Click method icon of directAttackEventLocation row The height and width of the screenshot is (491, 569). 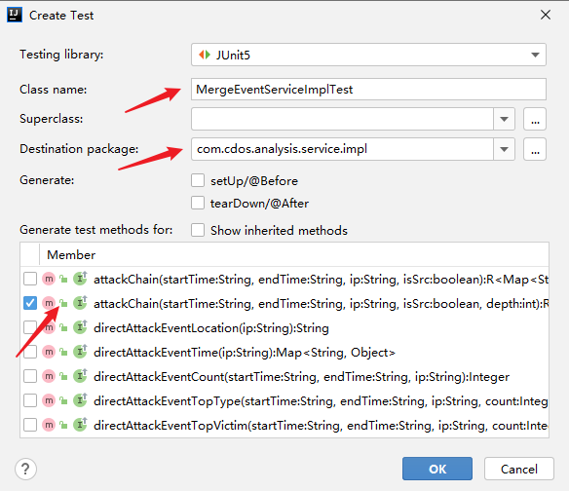pyautogui.click(x=49, y=327)
